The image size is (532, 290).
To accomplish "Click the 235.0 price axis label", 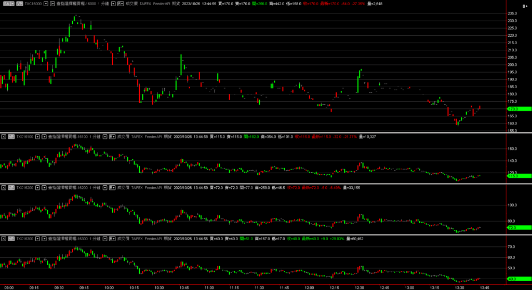I will click(x=513, y=13).
